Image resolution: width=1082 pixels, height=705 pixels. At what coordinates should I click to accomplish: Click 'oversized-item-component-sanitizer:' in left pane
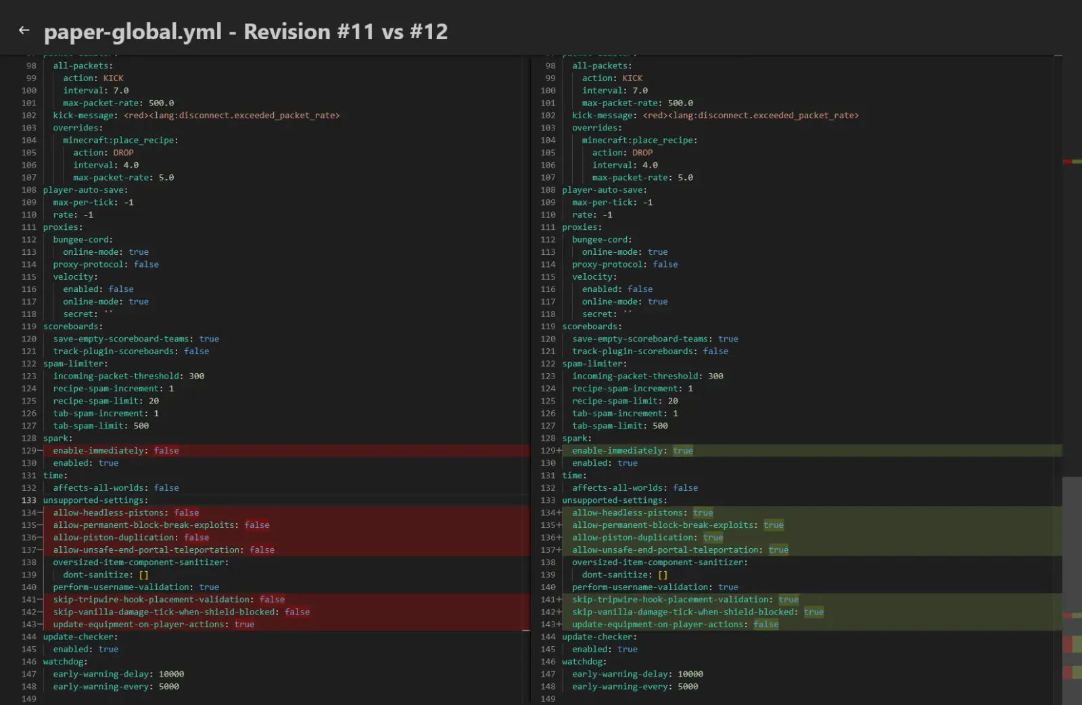(141, 562)
